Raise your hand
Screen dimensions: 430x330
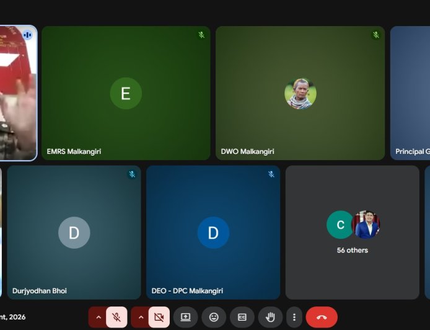[270, 317]
